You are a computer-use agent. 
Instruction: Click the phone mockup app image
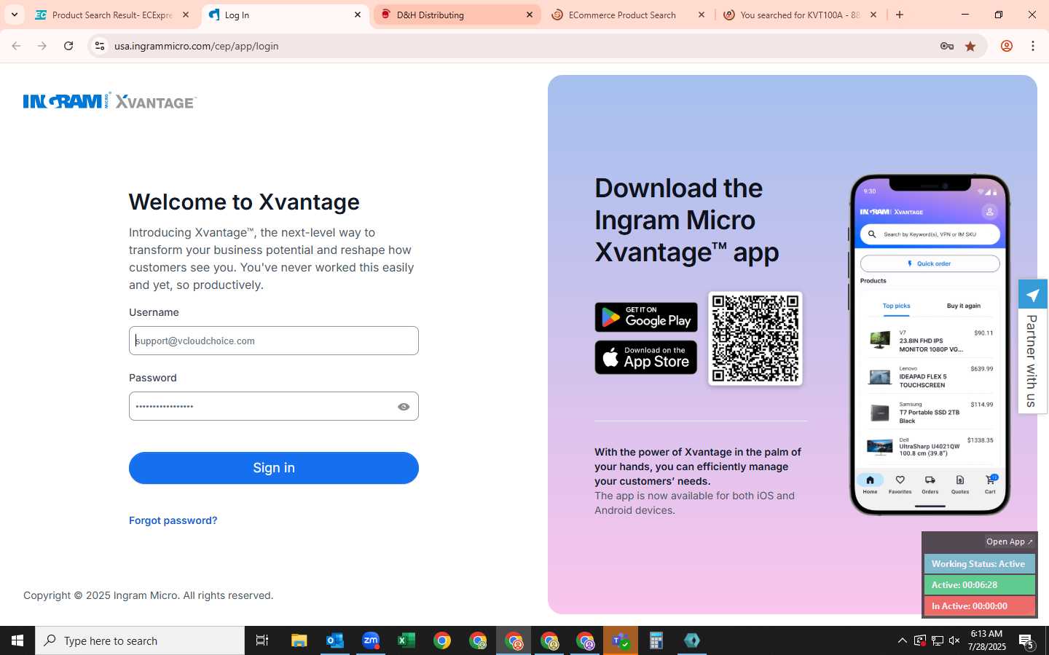930,344
